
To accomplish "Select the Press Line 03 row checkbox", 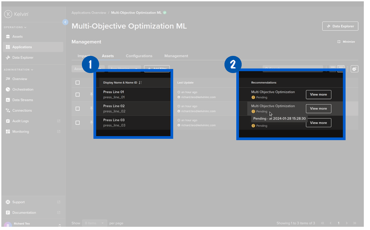I will [78, 123].
